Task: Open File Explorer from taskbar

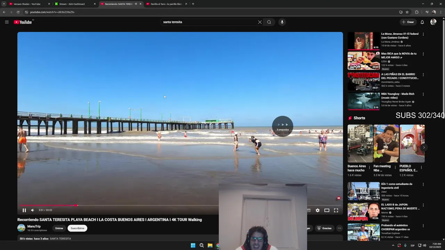Action: point(210,245)
